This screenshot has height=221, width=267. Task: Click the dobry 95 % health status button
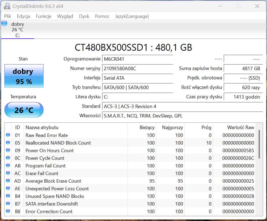[x=24, y=76]
